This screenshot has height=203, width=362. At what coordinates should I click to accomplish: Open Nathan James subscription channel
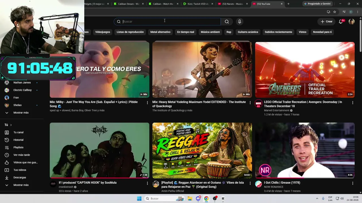point(22,83)
